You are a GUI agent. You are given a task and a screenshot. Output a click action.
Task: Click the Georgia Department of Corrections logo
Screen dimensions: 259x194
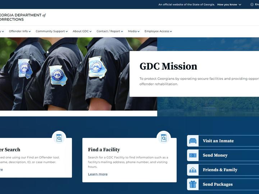coord(23,17)
